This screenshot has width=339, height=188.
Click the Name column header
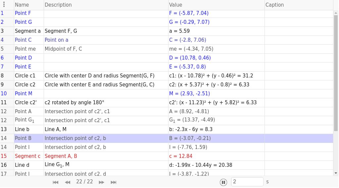[x=22, y=5]
